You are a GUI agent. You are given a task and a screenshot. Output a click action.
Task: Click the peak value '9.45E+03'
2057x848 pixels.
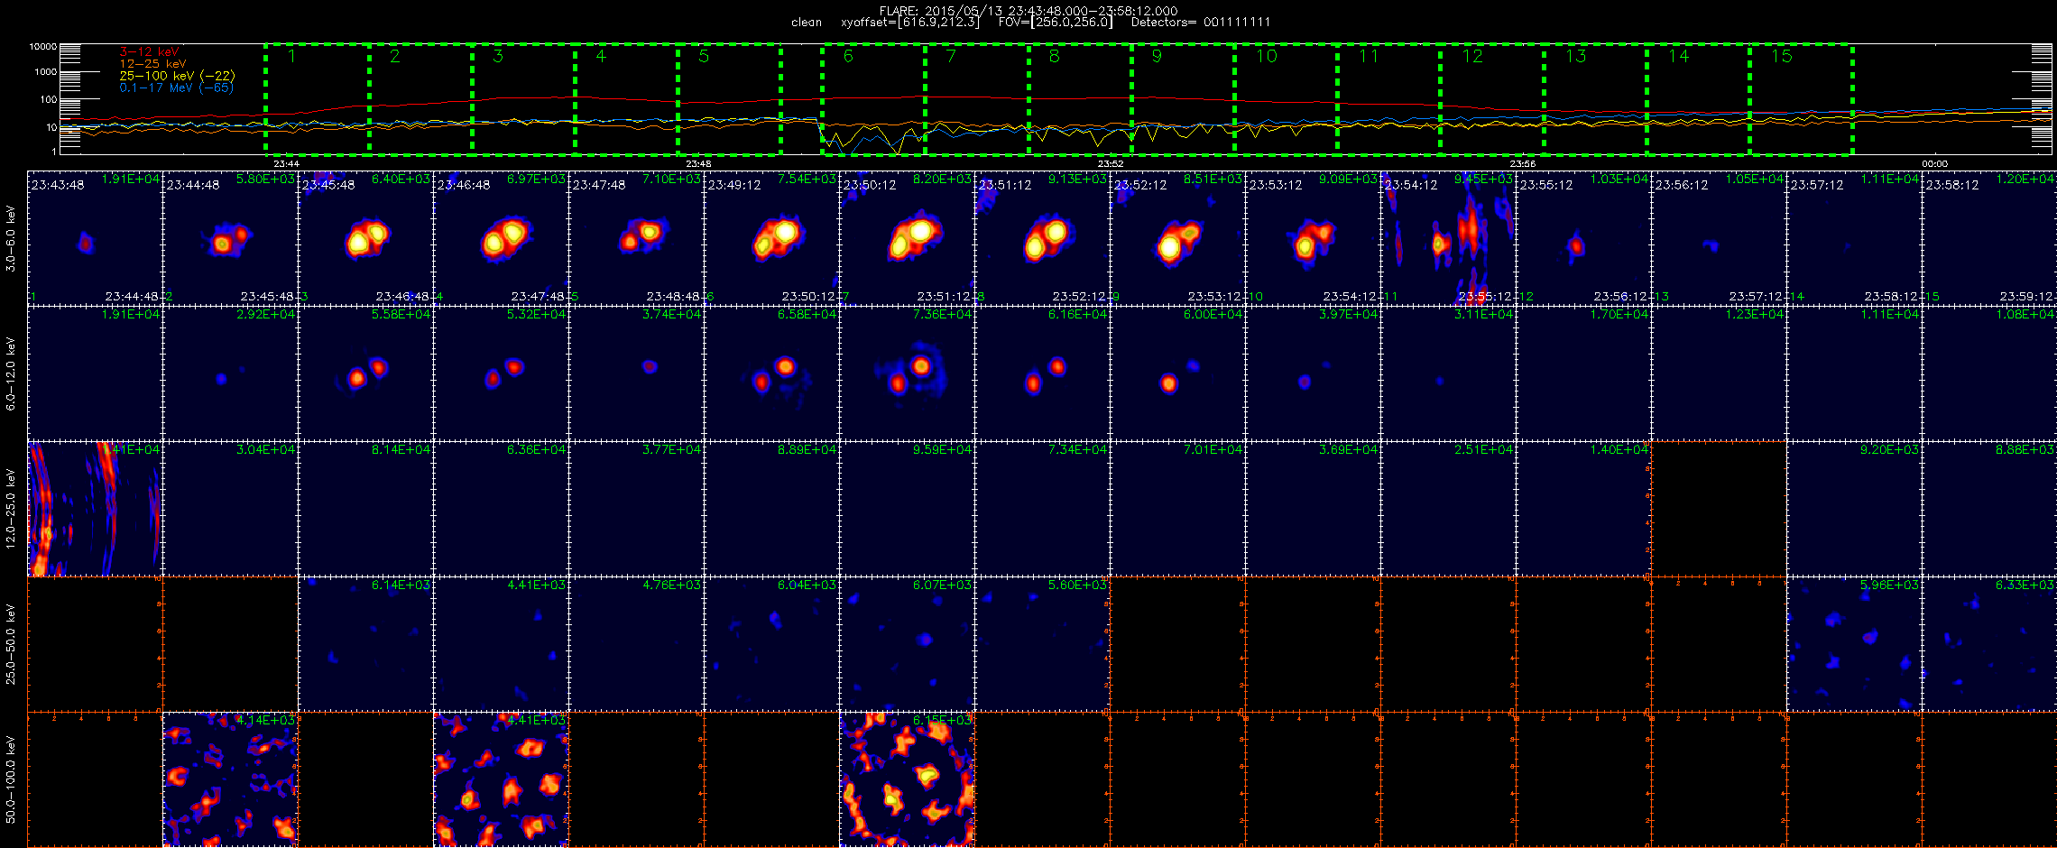tap(1483, 180)
